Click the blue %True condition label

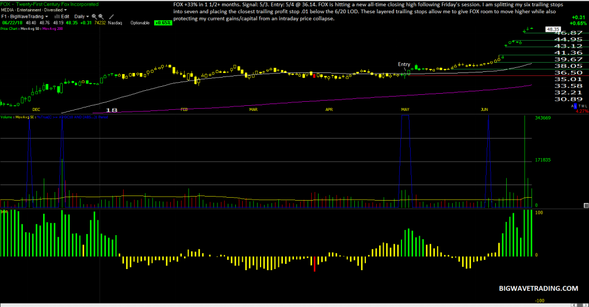click(x=72, y=117)
